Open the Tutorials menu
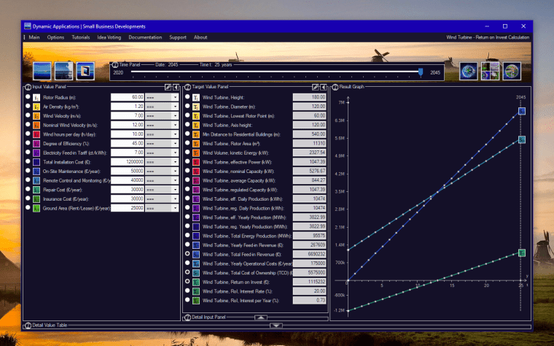Viewport: 554px width, 346px height. click(x=81, y=37)
